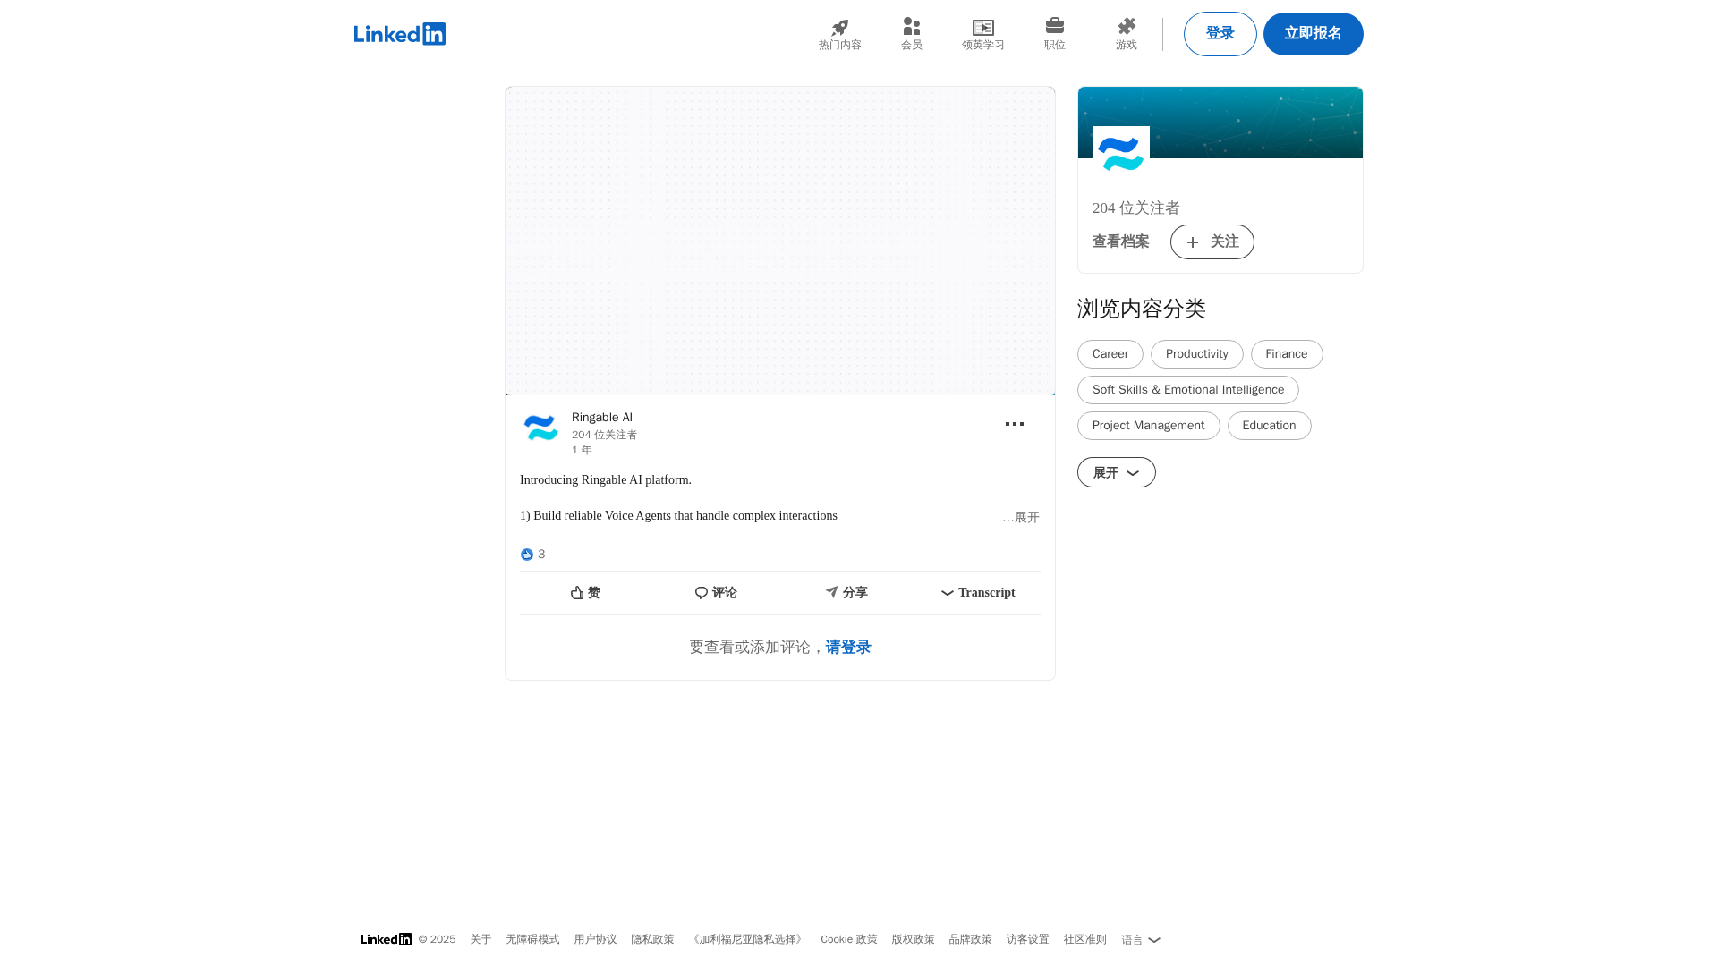
Task: Open the three-dot post options menu
Action: [x=1014, y=424]
